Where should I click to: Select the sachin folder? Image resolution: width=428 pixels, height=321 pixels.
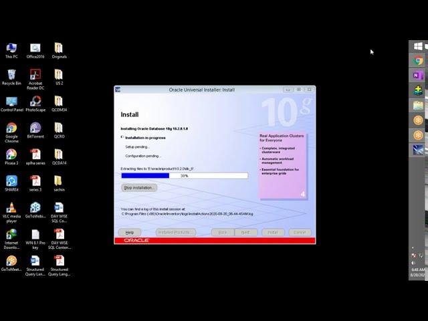60,183
